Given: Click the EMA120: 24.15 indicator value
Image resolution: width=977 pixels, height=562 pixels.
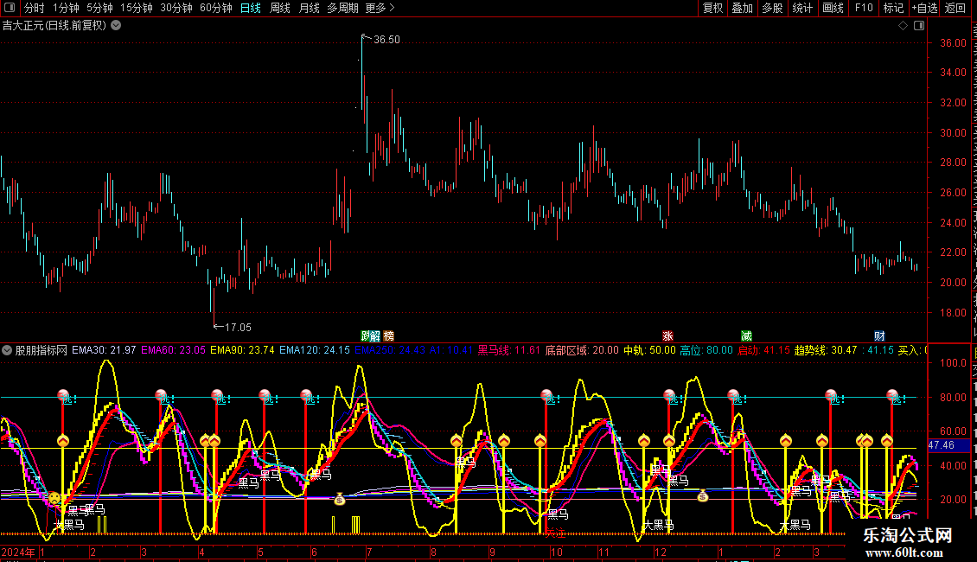Looking at the screenshot, I should (315, 350).
